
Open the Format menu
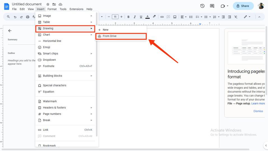[x=52, y=9]
